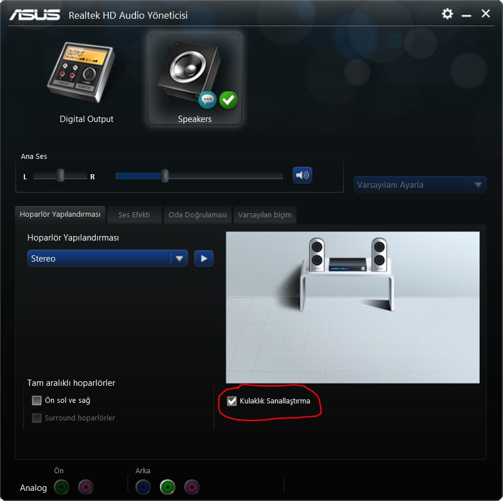Click the Ana Ses volume slider handle
Viewport: 503px width, 501px height.
pyautogui.click(x=165, y=175)
